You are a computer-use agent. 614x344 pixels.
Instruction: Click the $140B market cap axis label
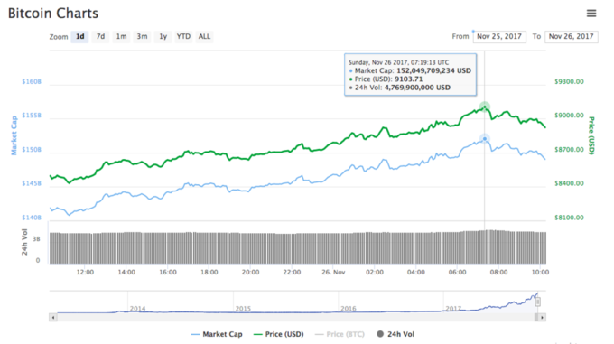coord(32,218)
